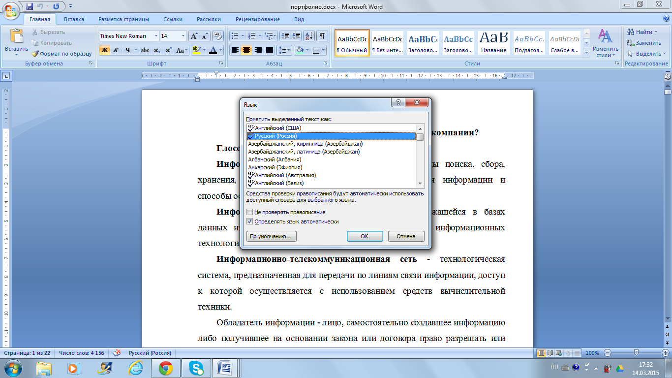Open the Найти dropdown arrow
Image resolution: width=672 pixels, height=378 pixels.
656,32
